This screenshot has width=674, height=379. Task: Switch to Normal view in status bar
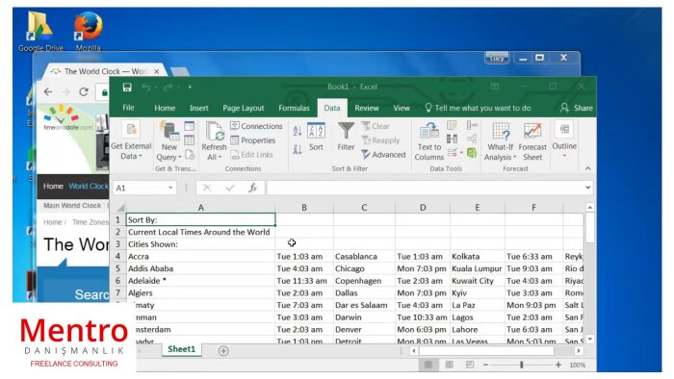[428, 365]
